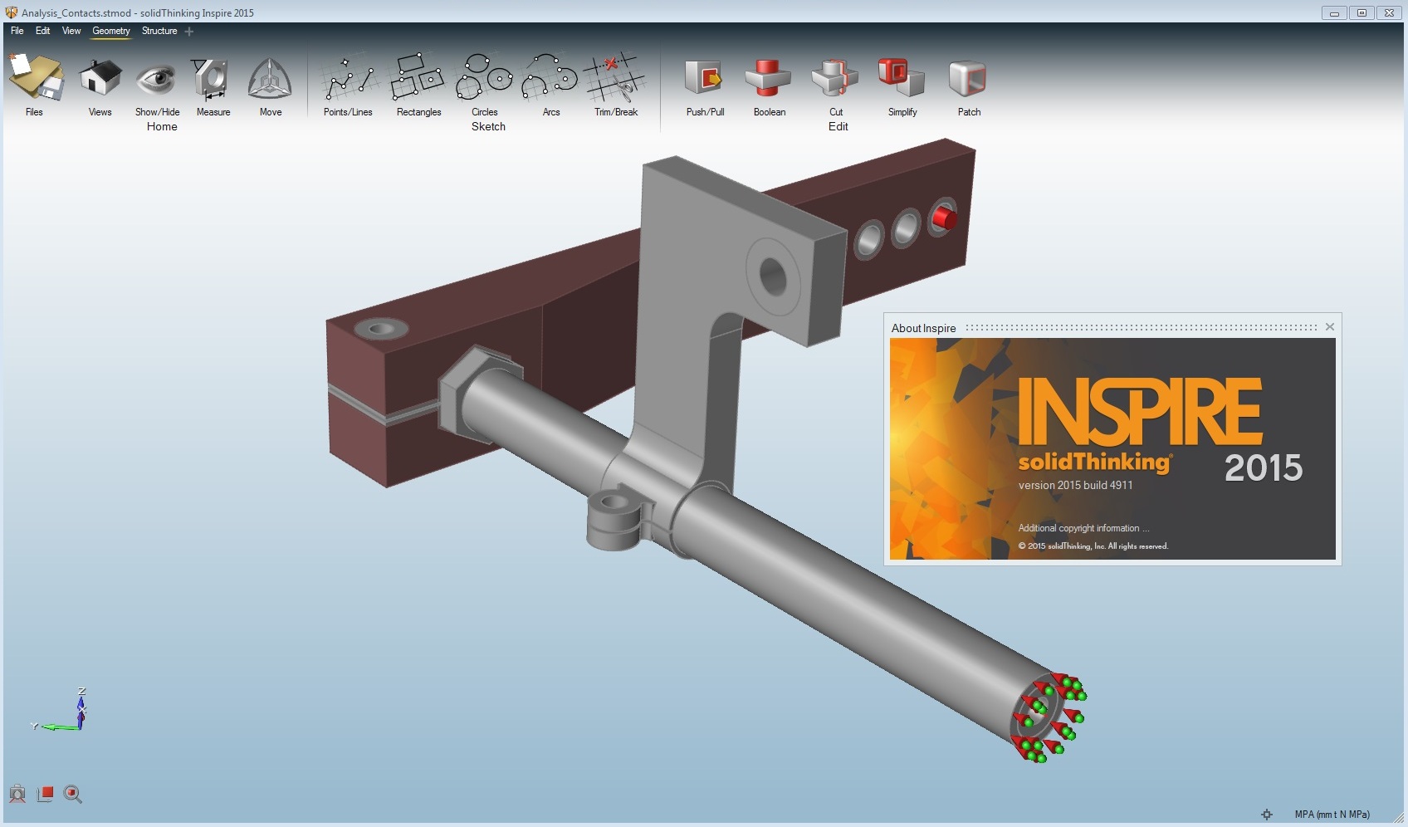Image resolution: width=1408 pixels, height=827 pixels.
Task: Open the Edit menu
Action: tap(42, 31)
